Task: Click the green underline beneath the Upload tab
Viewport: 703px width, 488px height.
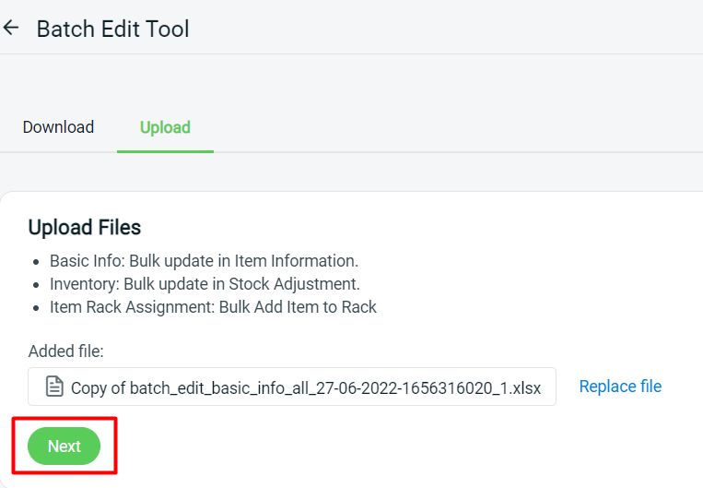Action: point(165,150)
